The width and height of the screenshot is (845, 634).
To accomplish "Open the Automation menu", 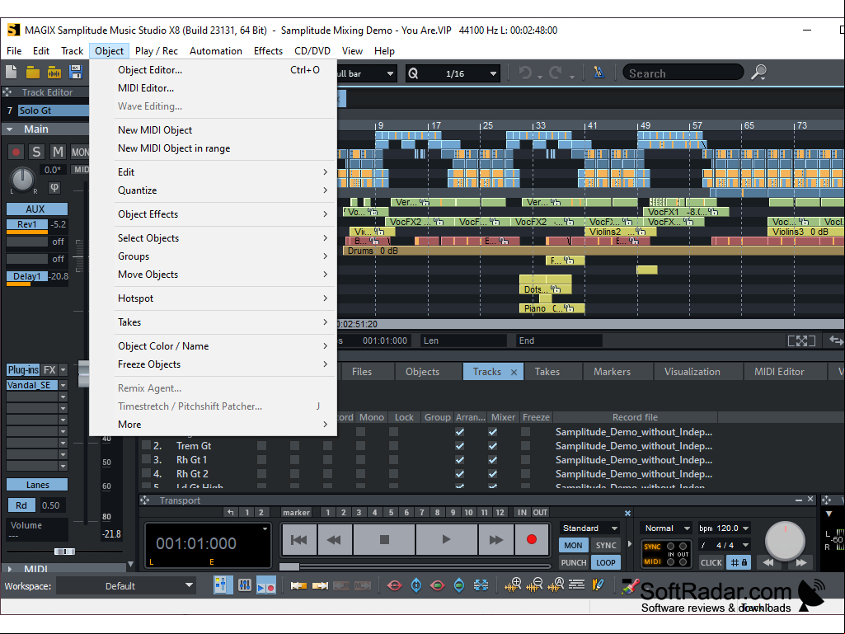I will (215, 50).
